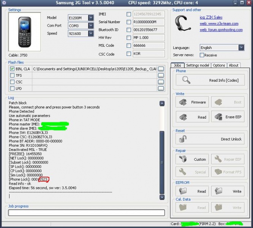Click the Read Info [Codes] button
This screenshot has width=253, height=228.
(210, 80)
